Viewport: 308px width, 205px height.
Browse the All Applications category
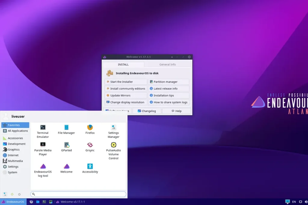[15, 131]
